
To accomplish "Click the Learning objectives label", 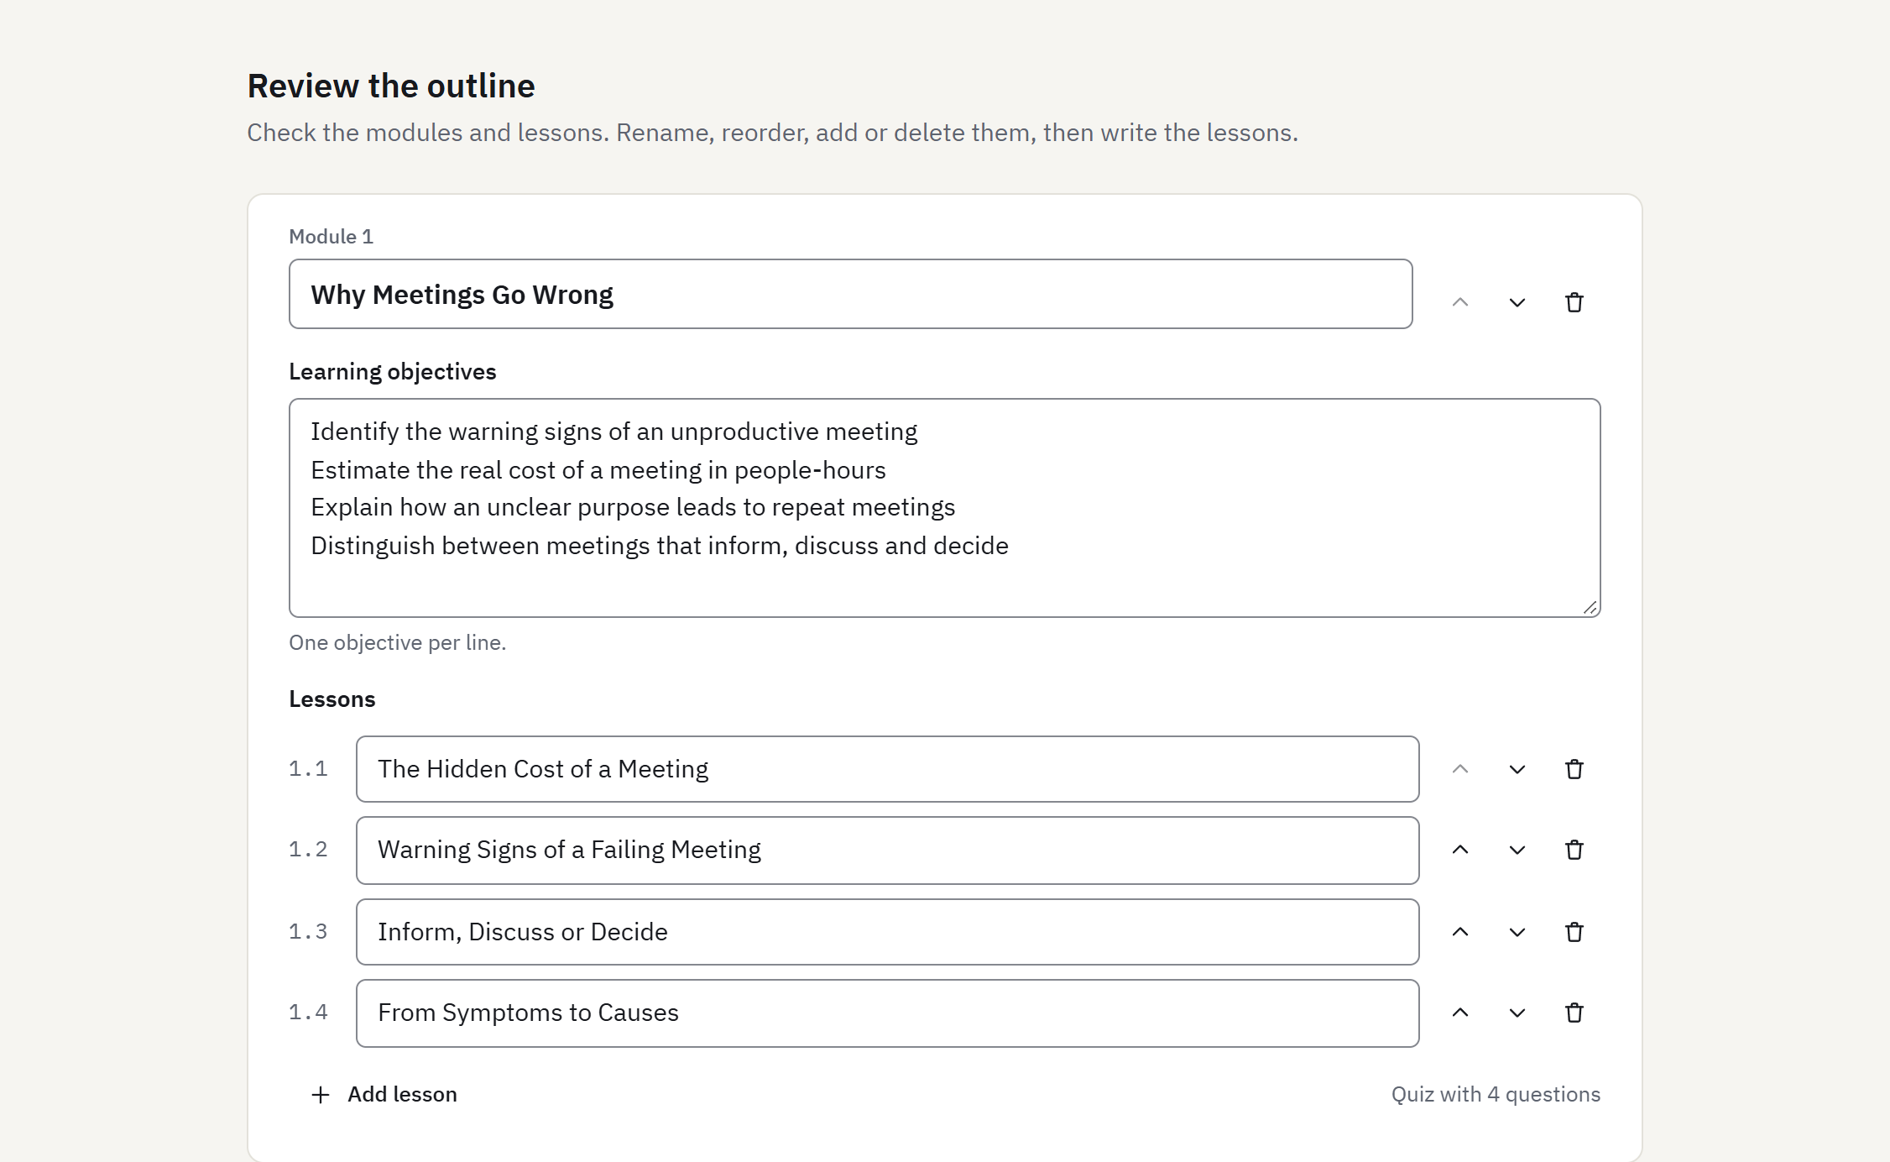I will click(x=393, y=372).
